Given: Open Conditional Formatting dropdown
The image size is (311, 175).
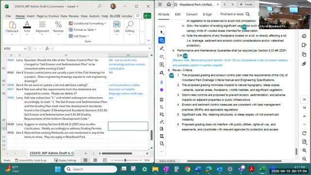Looking at the screenshot, I should (87, 23).
